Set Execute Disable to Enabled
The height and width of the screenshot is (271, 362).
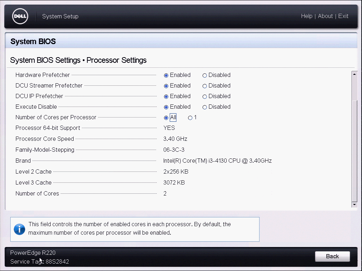(x=166, y=107)
